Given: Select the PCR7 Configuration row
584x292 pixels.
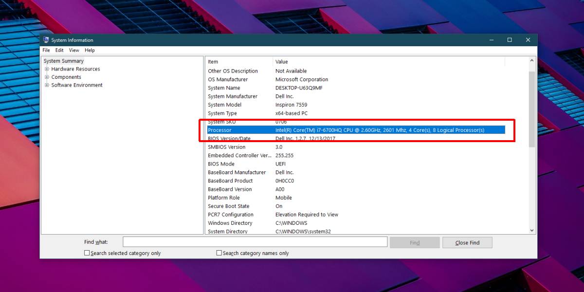Looking at the screenshot, I should pyautogui.click(x=231, y=215).
